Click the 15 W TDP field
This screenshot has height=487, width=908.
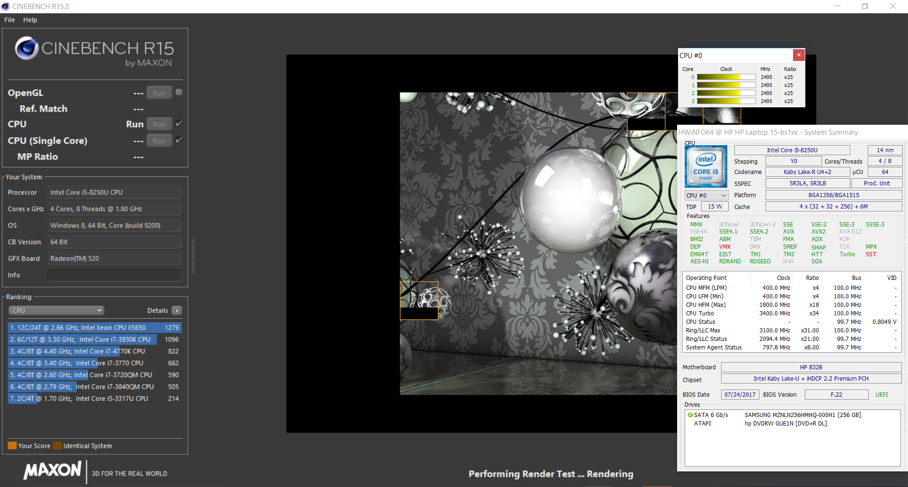[714, 206]
